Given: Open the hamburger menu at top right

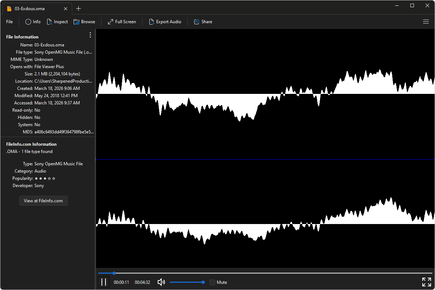Looking at the screenshot, I should 426,22.
